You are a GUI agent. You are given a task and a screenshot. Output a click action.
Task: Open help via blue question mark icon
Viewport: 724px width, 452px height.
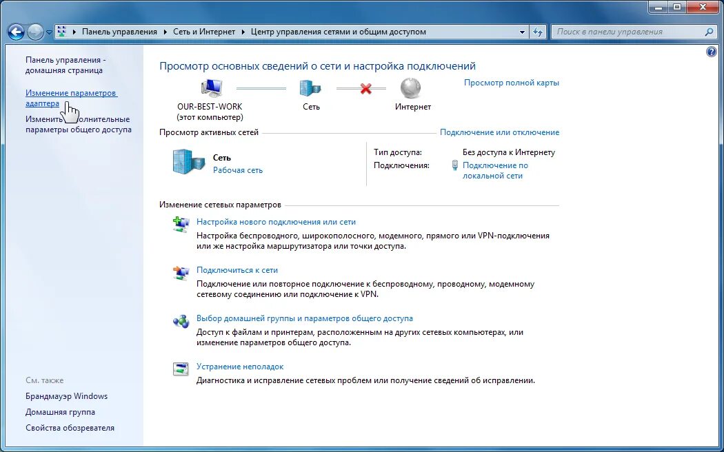pos(712,52)
